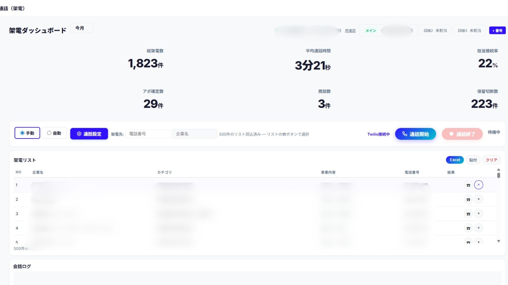This screenshot has width=508, height=285.
Task: Delete row 2 using its × icon
Action: tap(478, 199)
